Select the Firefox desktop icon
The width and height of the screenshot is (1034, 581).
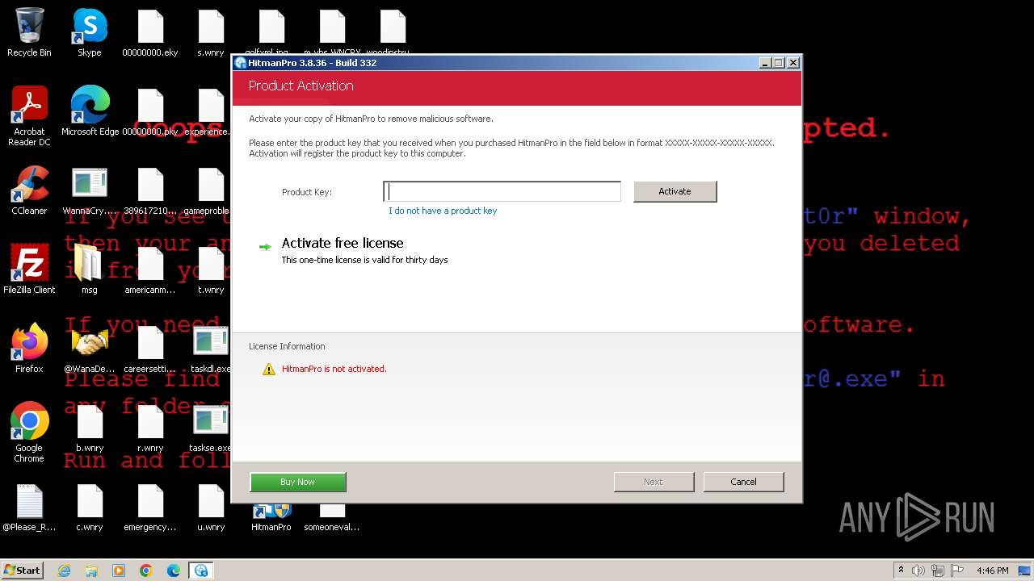coord(29,349)
